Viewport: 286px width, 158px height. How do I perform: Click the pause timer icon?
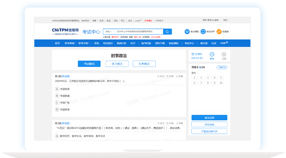point(212,54)
